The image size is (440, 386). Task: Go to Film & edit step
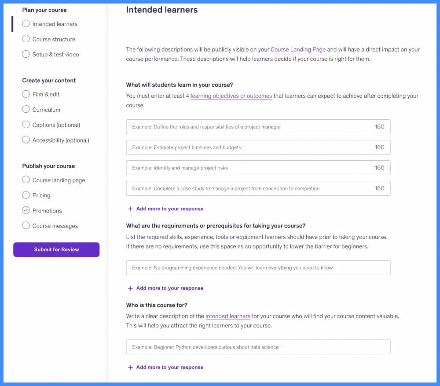coord(46,94)
